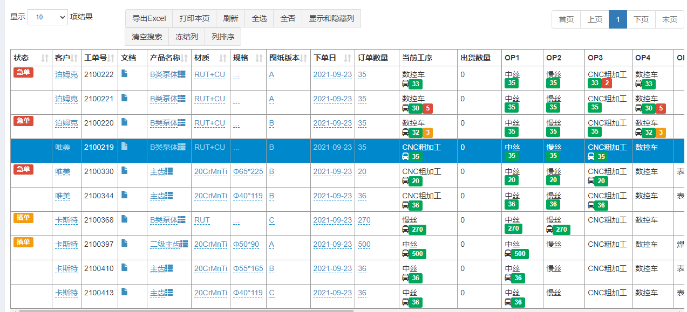Image resolution: width=687 pixels, height=312 pixels.
Task: Click sort arrows in 材质 column header
Action: [x=223, y=58]
